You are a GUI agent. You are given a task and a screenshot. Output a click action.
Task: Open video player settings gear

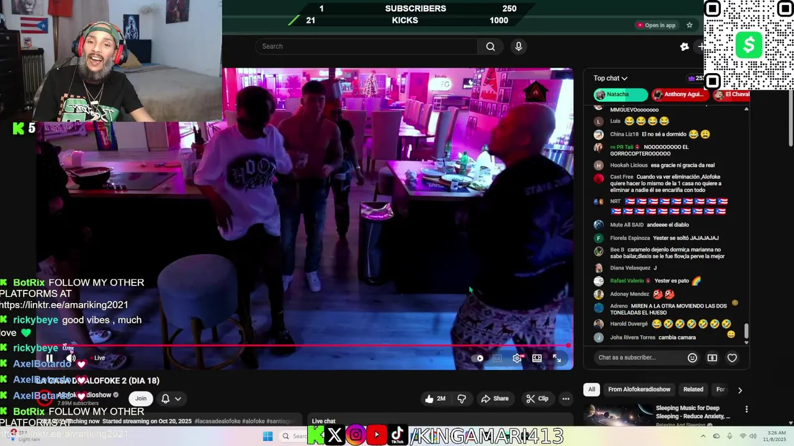(x=517, y=358)
